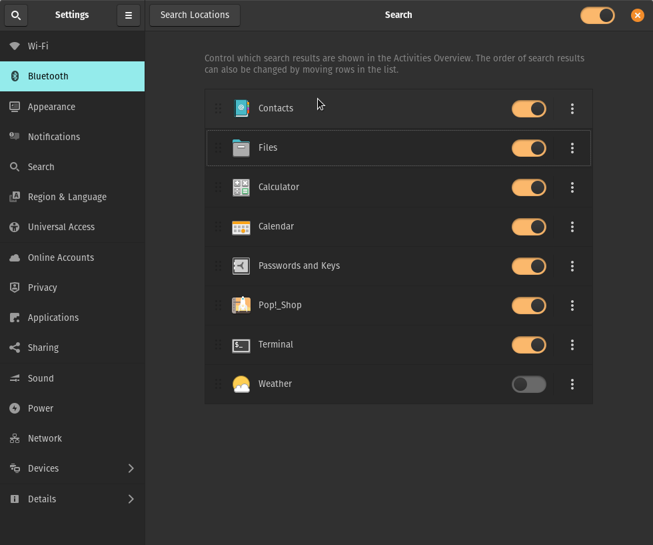Viewport: 653px width, 545px height.
Task: Expand the Details sidebar section
Action: [73, 499]
